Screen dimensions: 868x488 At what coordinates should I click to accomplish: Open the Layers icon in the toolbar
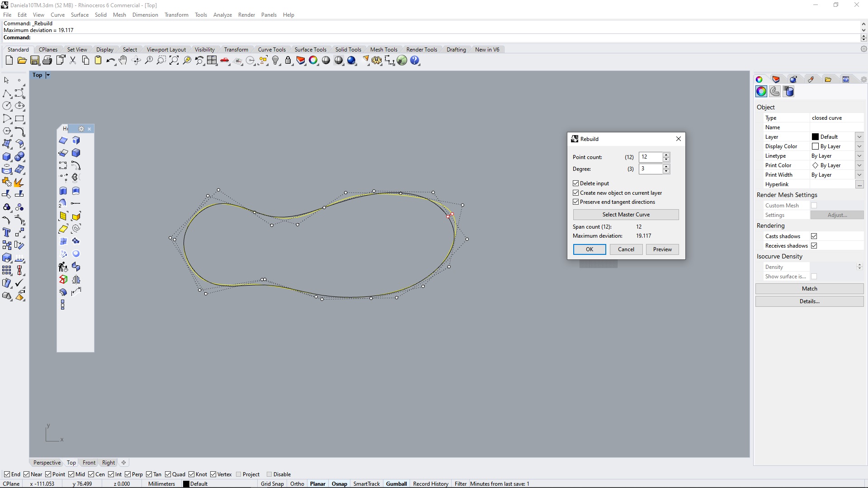301,61
